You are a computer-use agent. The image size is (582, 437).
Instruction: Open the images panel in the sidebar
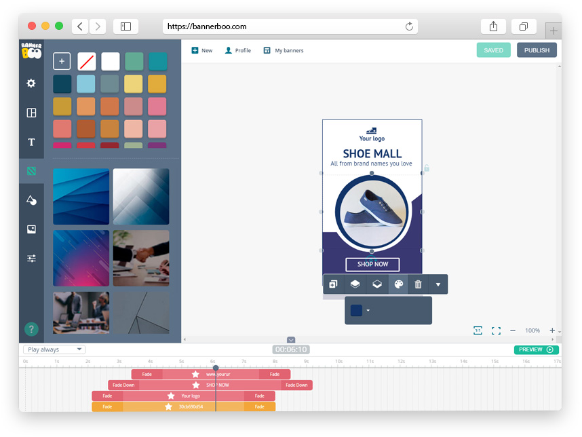pos(31,229)
